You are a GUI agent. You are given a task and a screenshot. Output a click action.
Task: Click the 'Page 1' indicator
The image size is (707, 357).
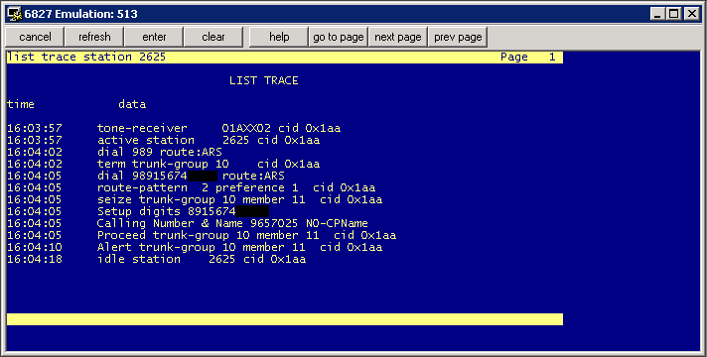(x=528, y=58)
